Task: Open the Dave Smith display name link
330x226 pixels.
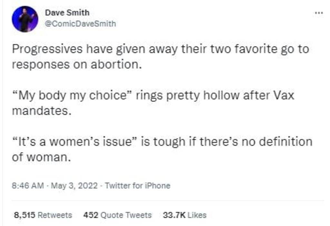Action: [x=67, y=13]
